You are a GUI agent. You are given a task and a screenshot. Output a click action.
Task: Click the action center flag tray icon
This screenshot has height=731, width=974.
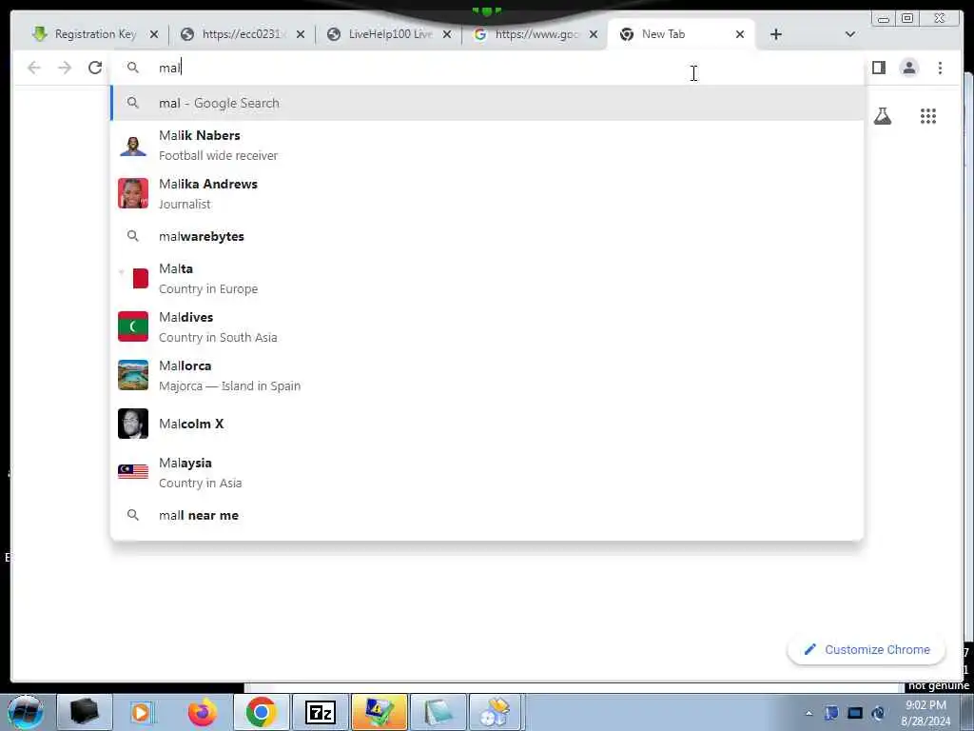point(831,713)
